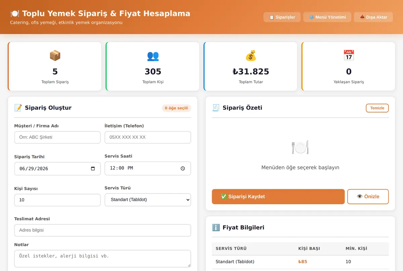This screenshot has height=271, width=403.
Task: Click the MİN. KİŞİ column header
Action: click(356, 248)
